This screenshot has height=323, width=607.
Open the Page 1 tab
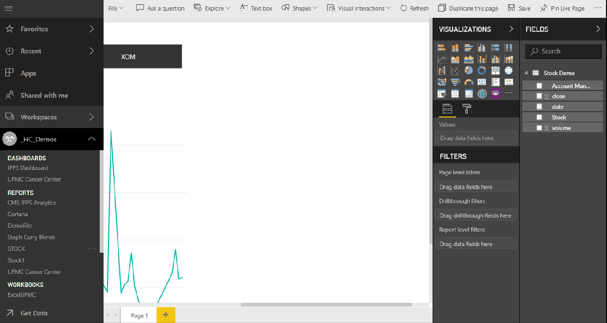tap(140, 315)
